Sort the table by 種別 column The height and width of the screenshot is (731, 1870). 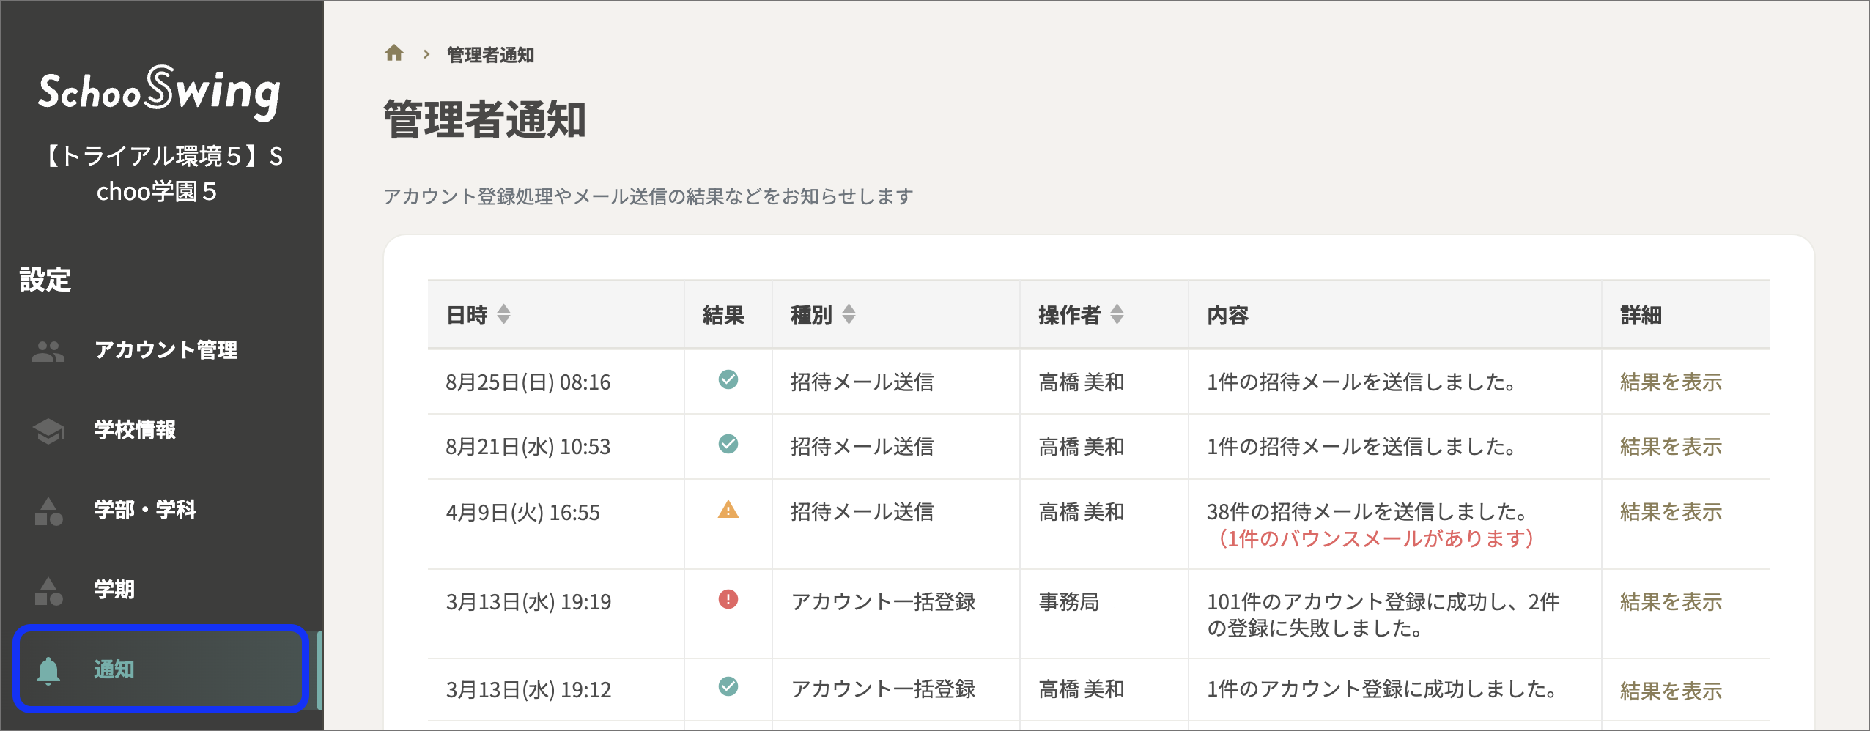849,315
